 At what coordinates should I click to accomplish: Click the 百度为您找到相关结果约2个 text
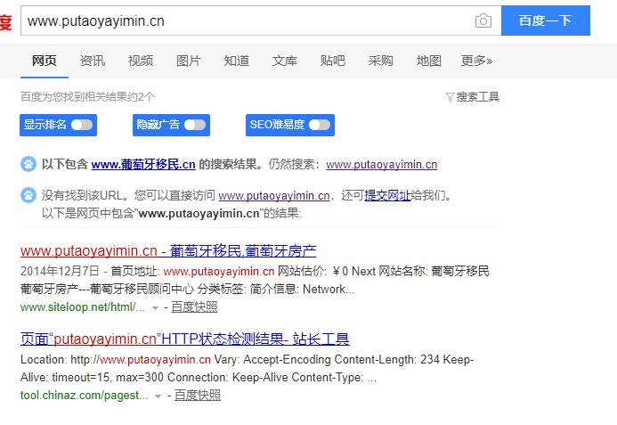(x=87, y=97)
